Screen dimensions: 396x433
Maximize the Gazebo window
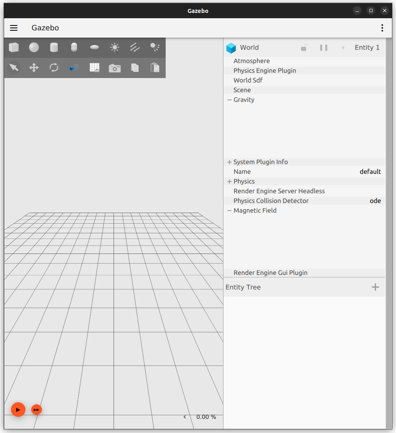371,11
